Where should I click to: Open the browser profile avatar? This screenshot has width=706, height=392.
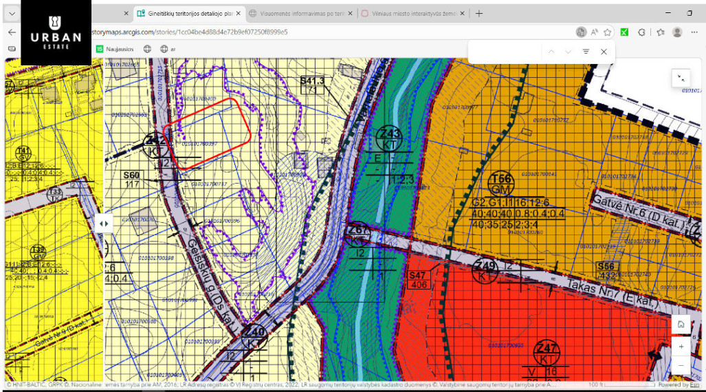click(x=676, y=32)
